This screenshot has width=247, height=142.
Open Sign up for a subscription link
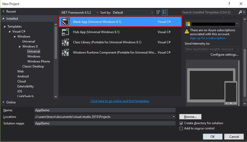(208, 38)
